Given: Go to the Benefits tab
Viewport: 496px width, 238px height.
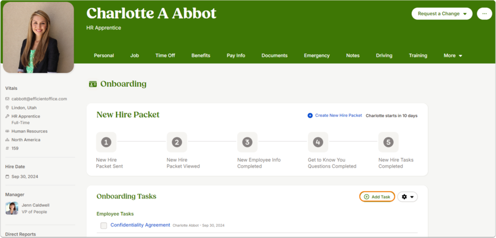Looking at the screenshot, I should click(x=201, y=56).
